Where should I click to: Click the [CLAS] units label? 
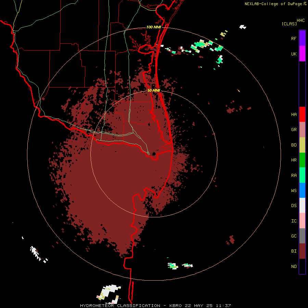[x=289, y=24]
